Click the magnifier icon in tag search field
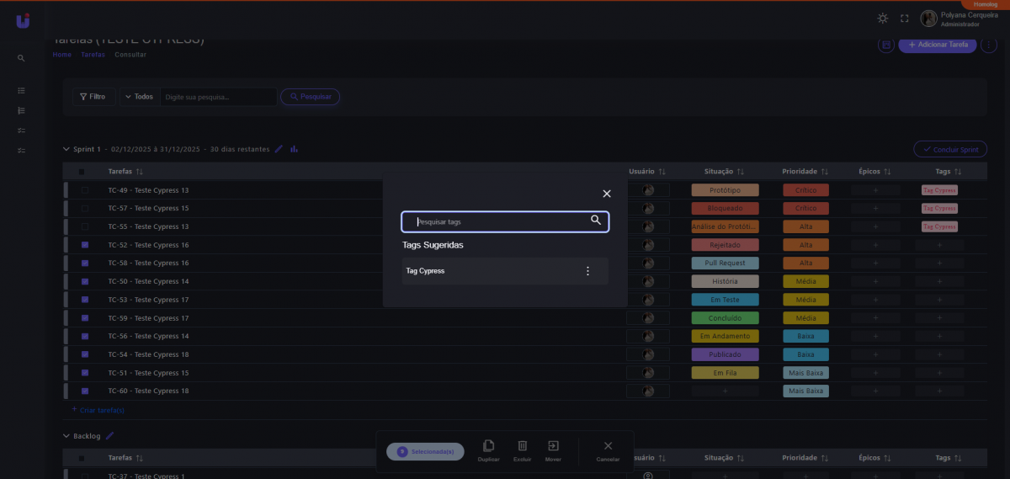The height and width of the screenshot is (479, 1010). tap(596, 221)
